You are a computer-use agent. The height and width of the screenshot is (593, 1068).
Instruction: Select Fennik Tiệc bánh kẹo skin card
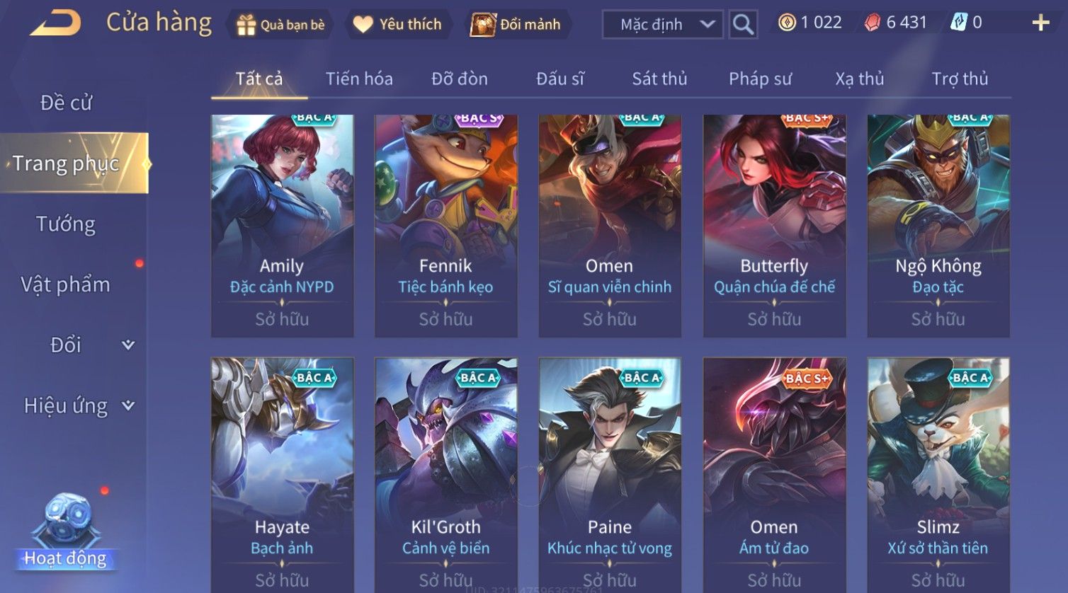tap(445, 226)
